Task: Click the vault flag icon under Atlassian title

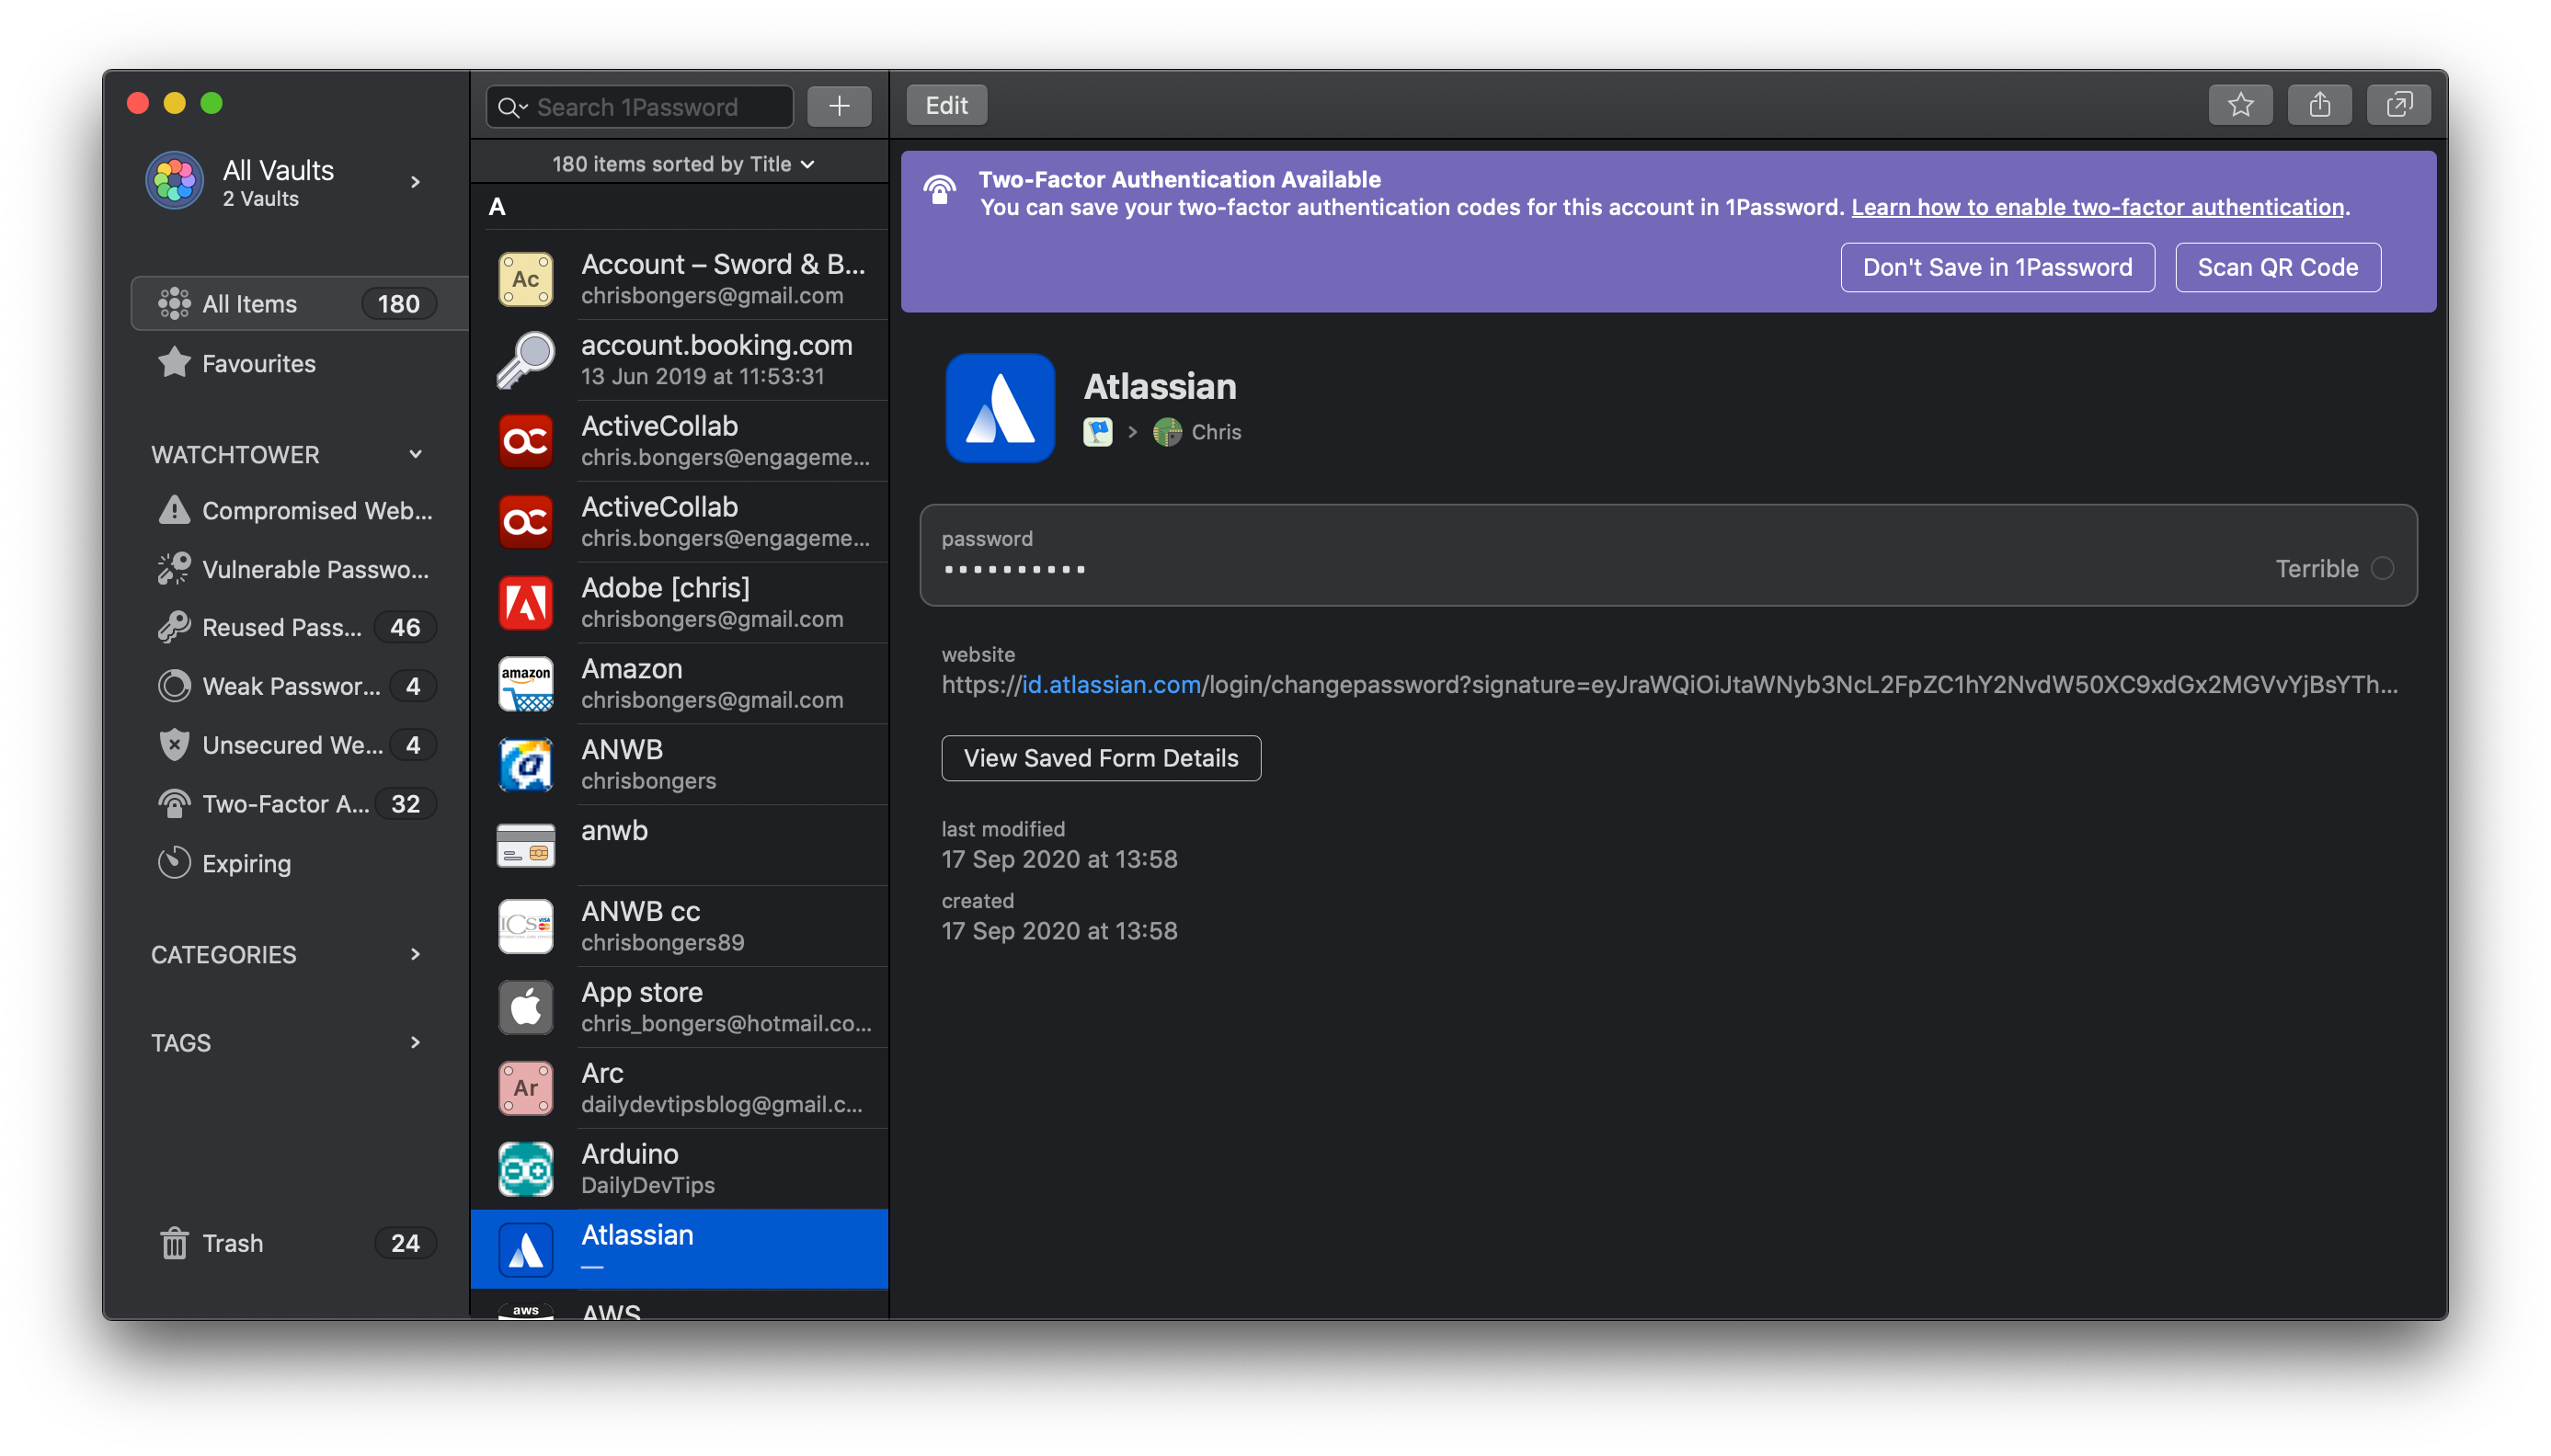Action: pyautogui.click(x=1097, y=432)
